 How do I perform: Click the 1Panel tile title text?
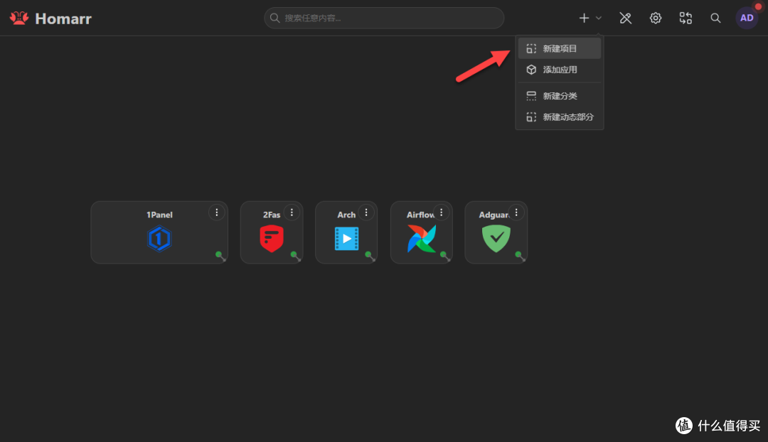pos(159,215)
